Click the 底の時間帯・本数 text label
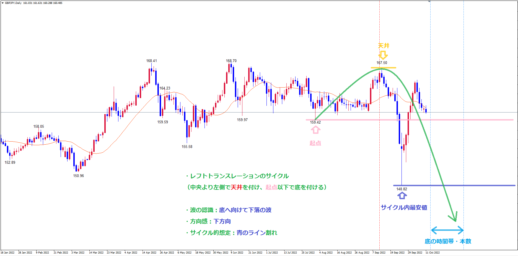Screen dimensions: 518x256 pyautogui.click(x=448, y=241)
